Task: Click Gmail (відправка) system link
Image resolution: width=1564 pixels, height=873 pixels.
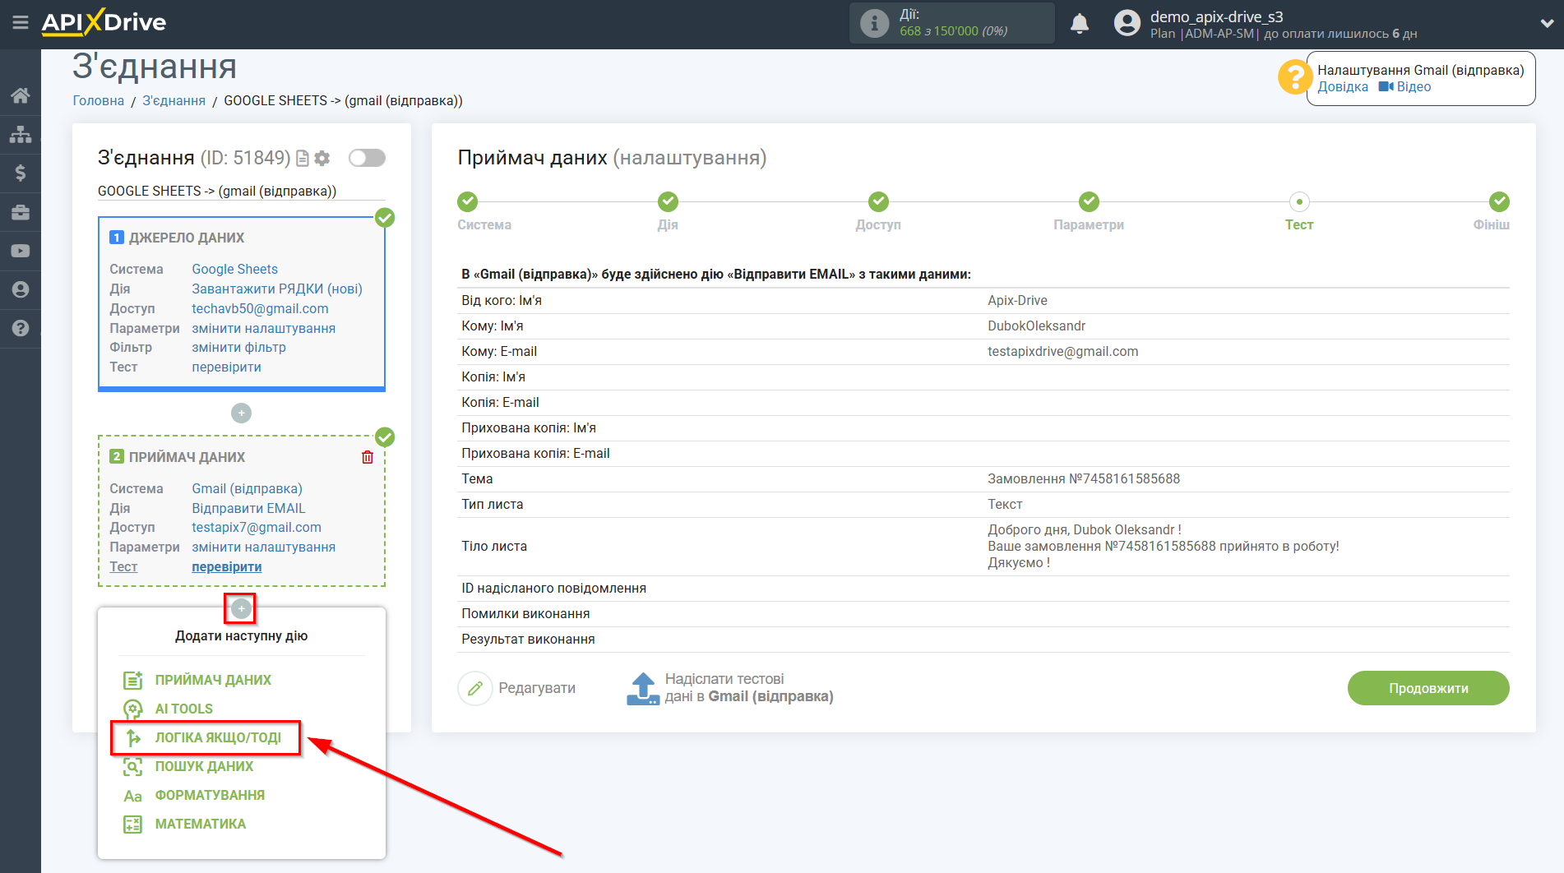Action: 248,488
